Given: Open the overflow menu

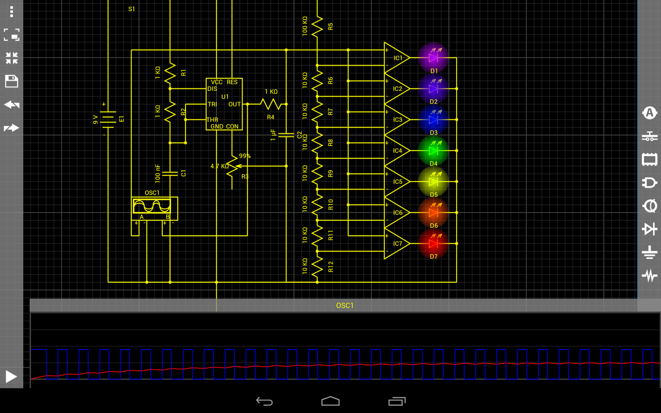Looking at the screenshot, I should tap(11, 11).
